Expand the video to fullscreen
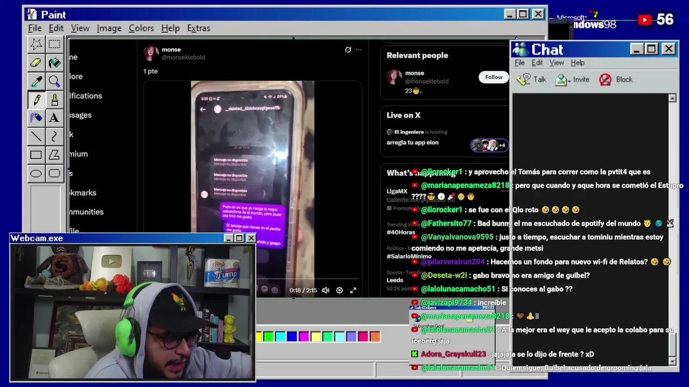The width and height of the screenshot is (689, 387). point(353,290)
